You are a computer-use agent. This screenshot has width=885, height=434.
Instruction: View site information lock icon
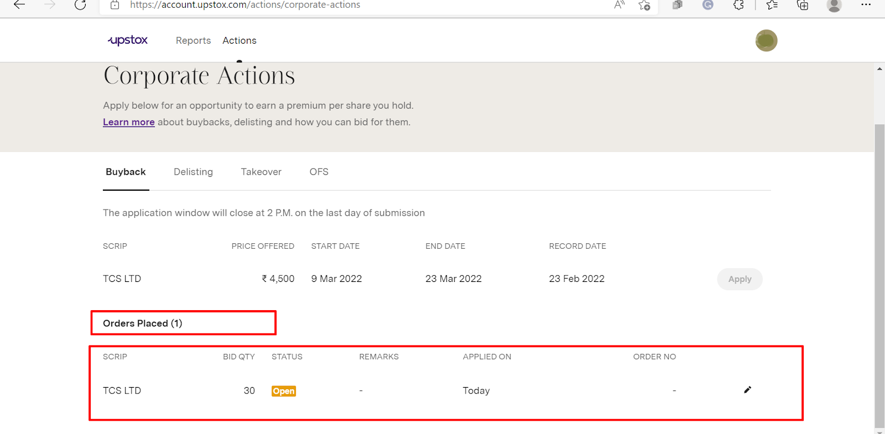tap(115, 5)
